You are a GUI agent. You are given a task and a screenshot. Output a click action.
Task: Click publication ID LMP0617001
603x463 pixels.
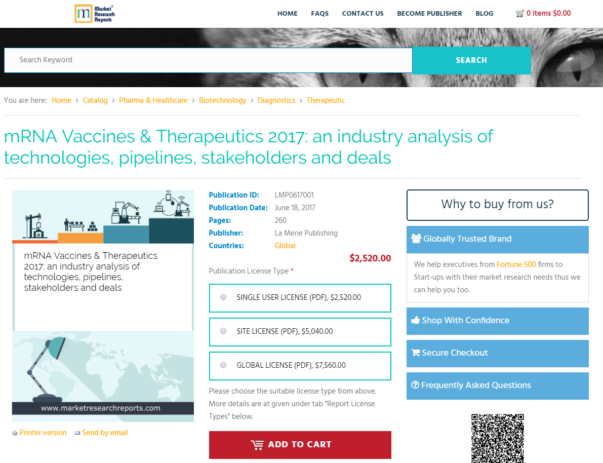(294, 195)
